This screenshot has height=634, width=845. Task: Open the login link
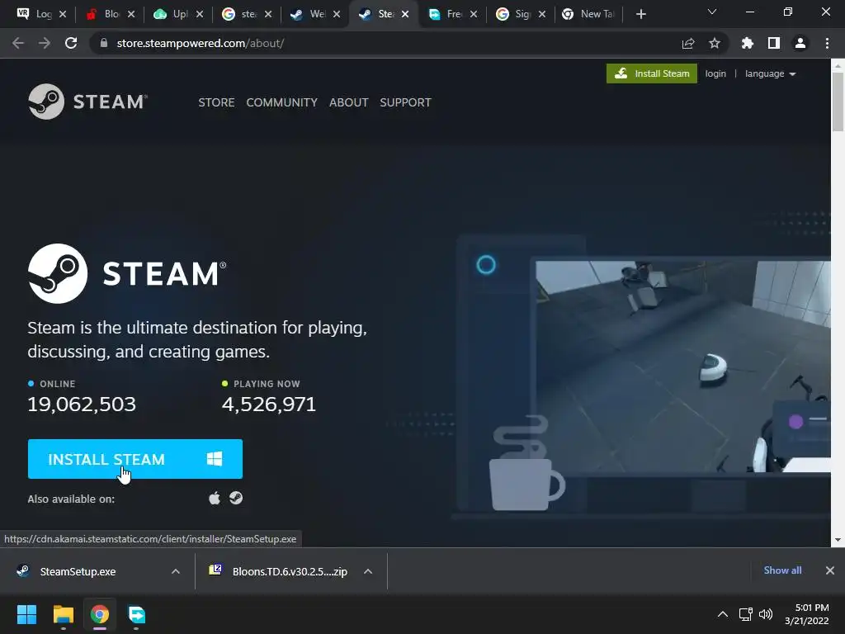[715, 73]
